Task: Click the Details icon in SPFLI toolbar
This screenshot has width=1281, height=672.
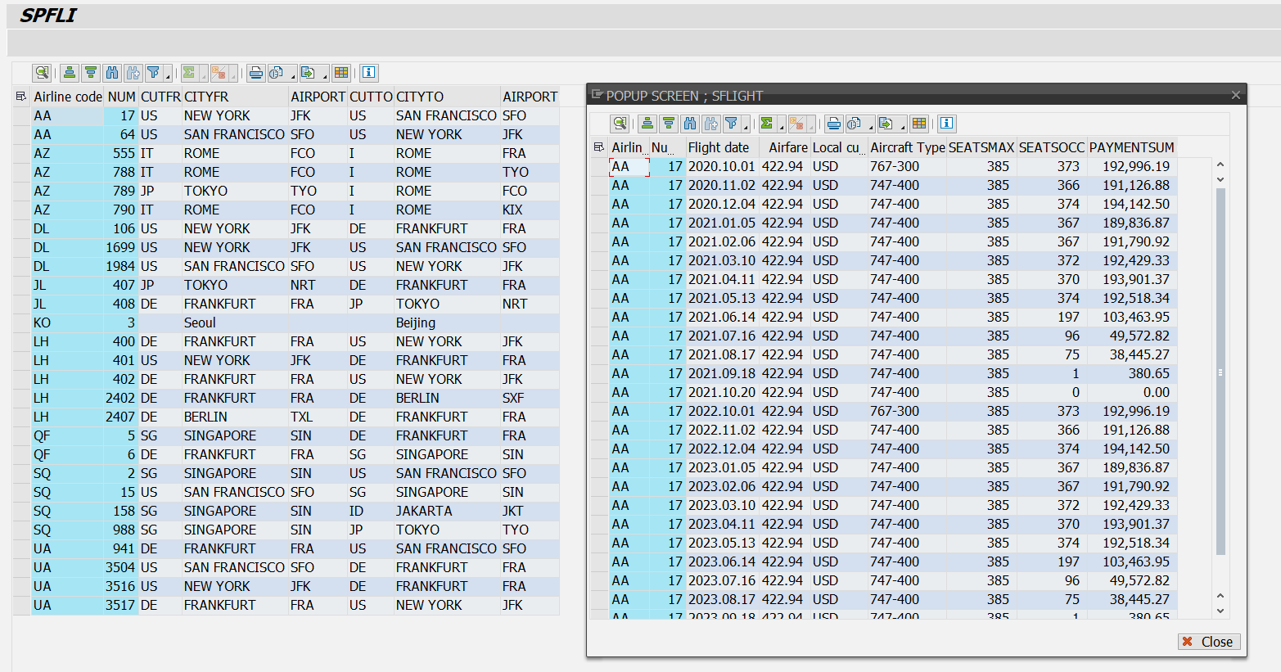Action: 42,73
